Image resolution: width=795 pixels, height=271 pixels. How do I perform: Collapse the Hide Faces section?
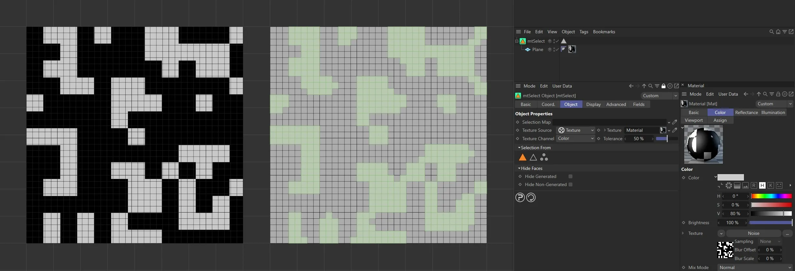519,168
